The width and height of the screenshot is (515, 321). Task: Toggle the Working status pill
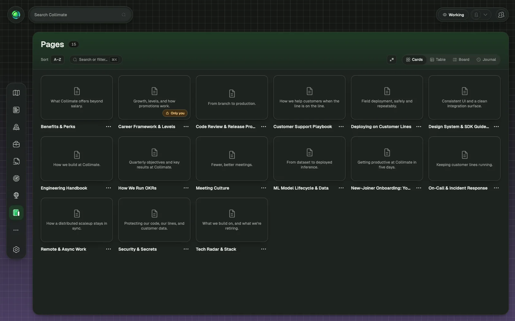[x=453, y=15]
